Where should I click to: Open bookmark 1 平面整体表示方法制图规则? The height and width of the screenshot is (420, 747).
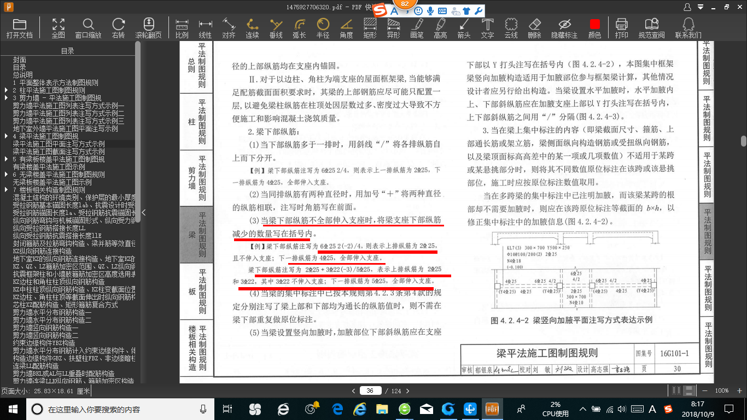point(56,83)
